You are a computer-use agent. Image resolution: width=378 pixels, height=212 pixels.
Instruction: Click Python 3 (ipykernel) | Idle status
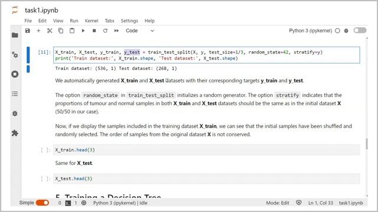(120, 203)
